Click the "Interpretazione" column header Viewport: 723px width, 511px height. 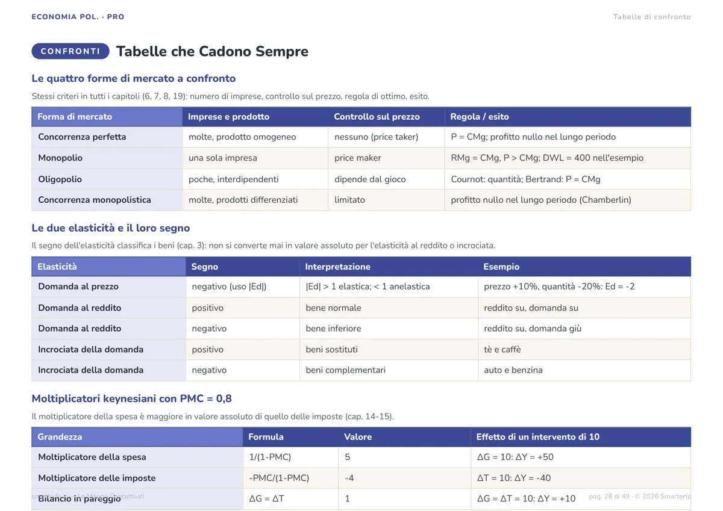[x=389, y=267]
